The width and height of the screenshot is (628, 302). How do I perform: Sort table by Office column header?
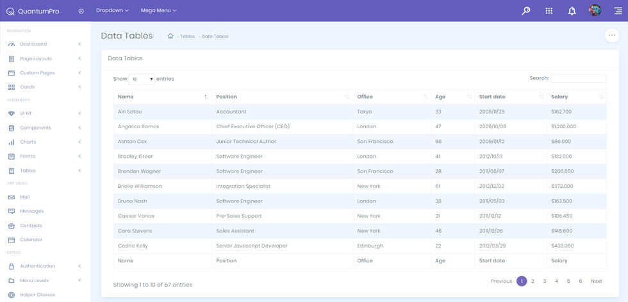tap(392, 97)
